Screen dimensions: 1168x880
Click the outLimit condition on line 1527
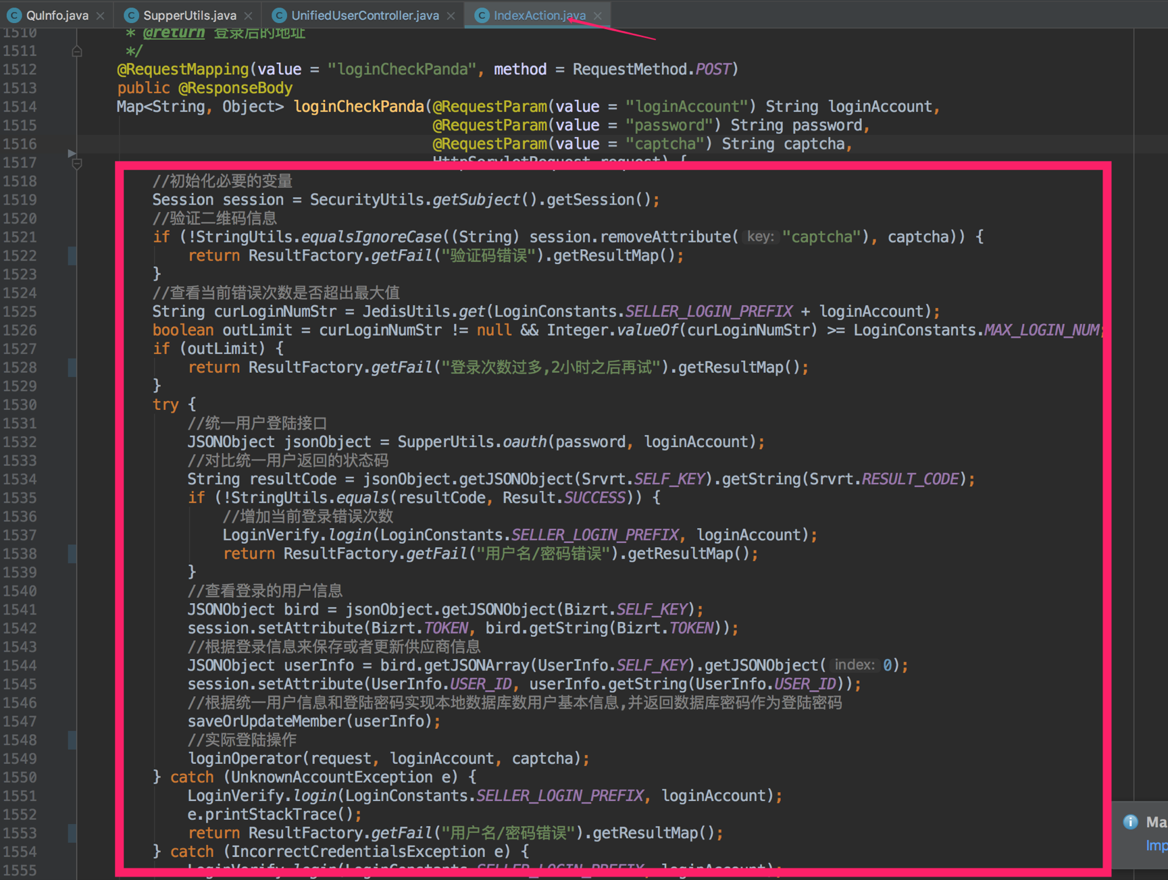click(222, 349)
